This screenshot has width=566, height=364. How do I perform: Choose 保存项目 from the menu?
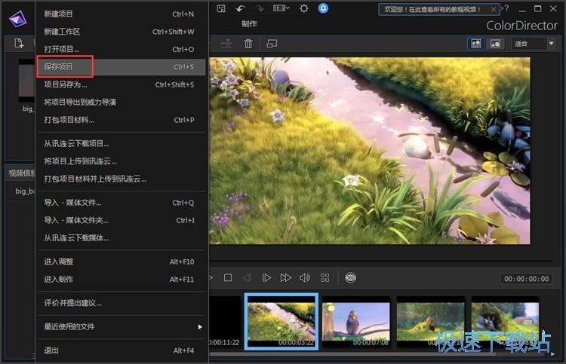click(122, 67)
